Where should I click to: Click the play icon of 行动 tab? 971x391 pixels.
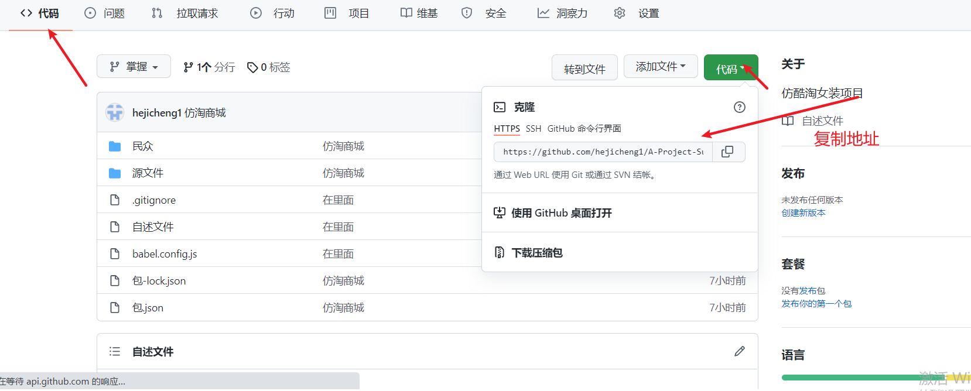coord(256,13)
